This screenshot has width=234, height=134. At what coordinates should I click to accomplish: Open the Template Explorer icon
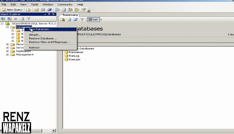click(x=77, y=10)
